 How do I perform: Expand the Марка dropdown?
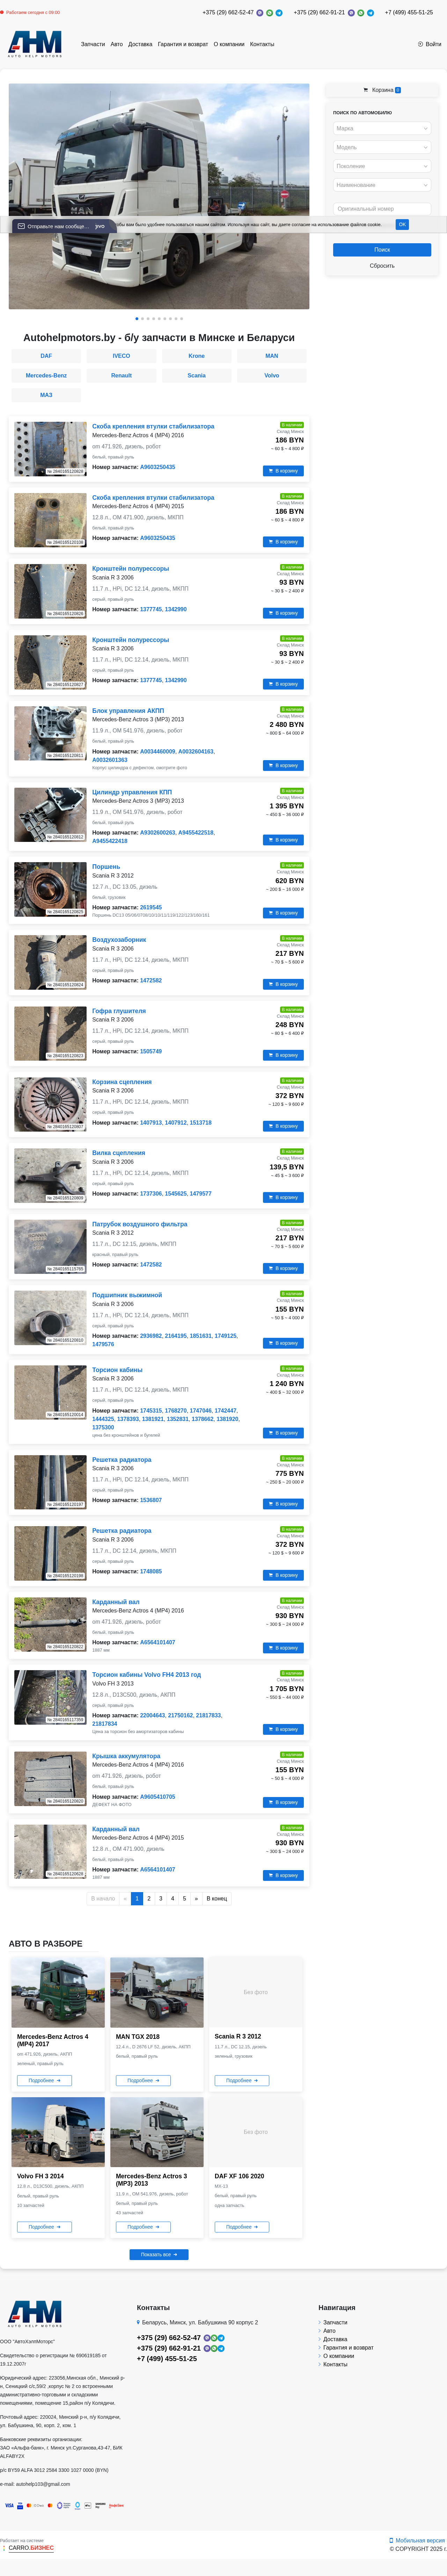[382, 128]
